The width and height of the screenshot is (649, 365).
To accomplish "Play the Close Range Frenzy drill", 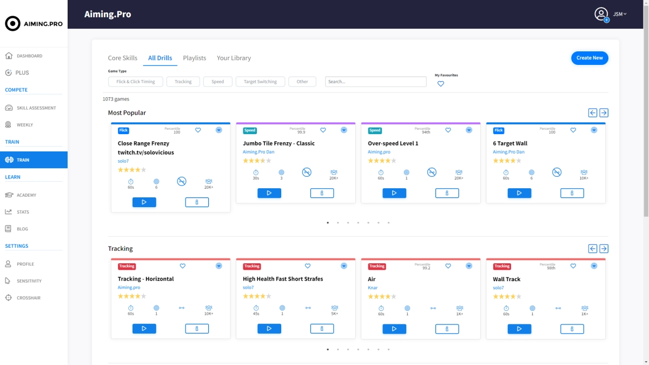I will point(144,202).
